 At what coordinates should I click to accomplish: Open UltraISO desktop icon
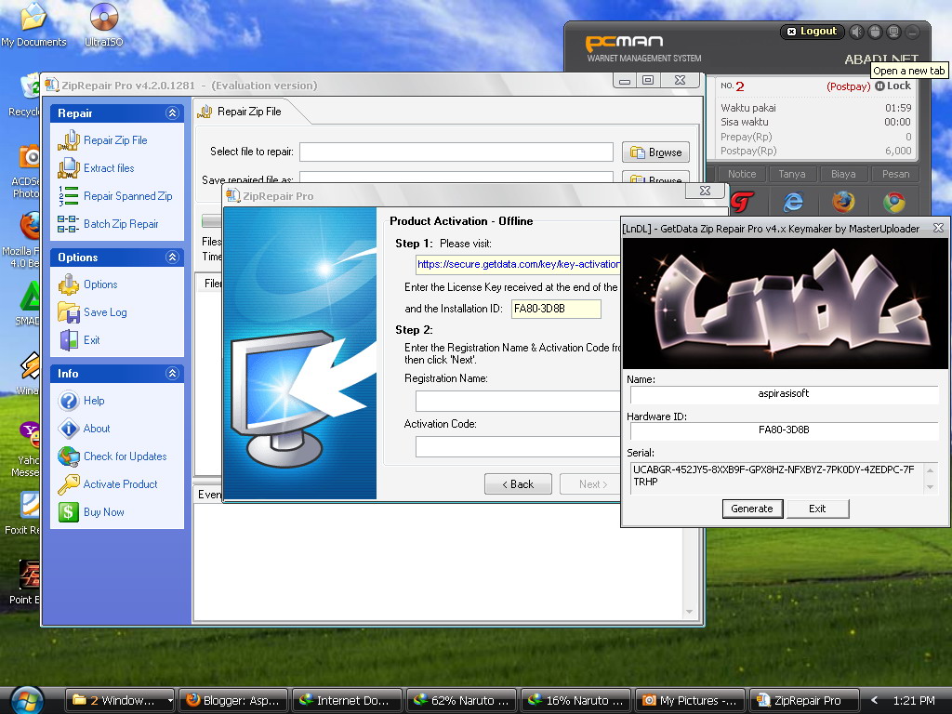tap(104, 25)
